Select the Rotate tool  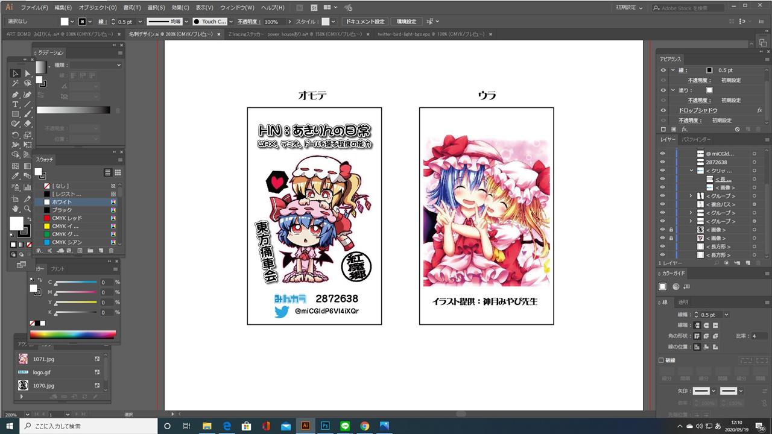[16, 135]
